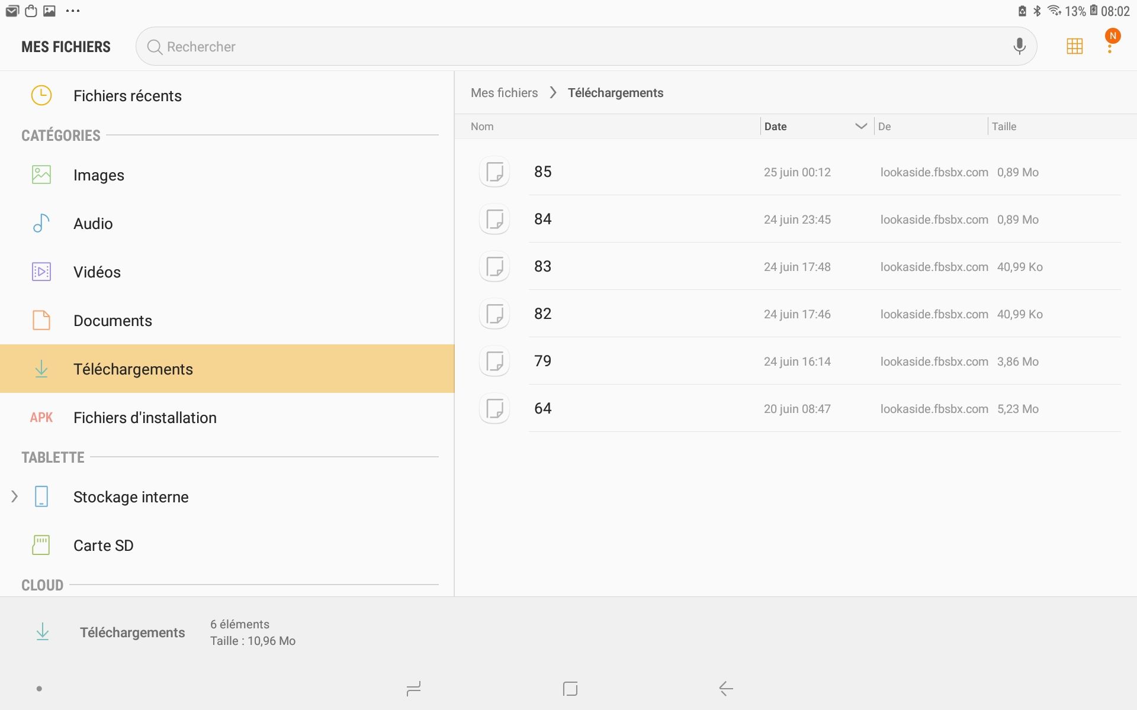This screenshot has width=1137, height=710.
Task: Open file named 79
Action: (x=542, y=361)
